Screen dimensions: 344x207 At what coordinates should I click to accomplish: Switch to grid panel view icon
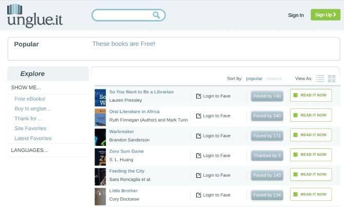[332, 79]
